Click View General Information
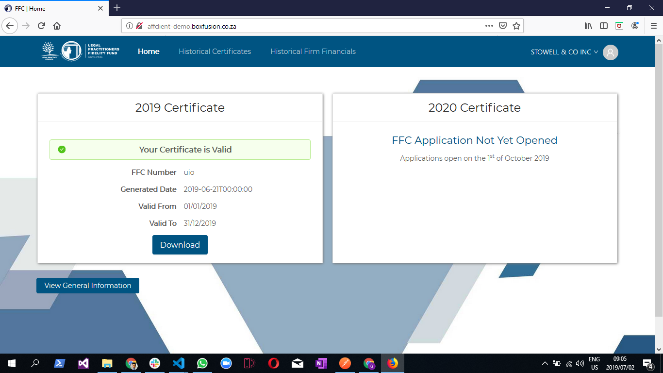The height and width of the screenshot is (373, 663). (87, 285)
